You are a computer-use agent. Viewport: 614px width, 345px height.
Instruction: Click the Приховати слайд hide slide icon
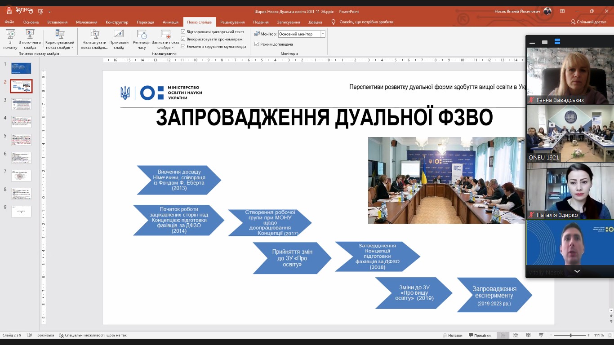click(119, 34)
